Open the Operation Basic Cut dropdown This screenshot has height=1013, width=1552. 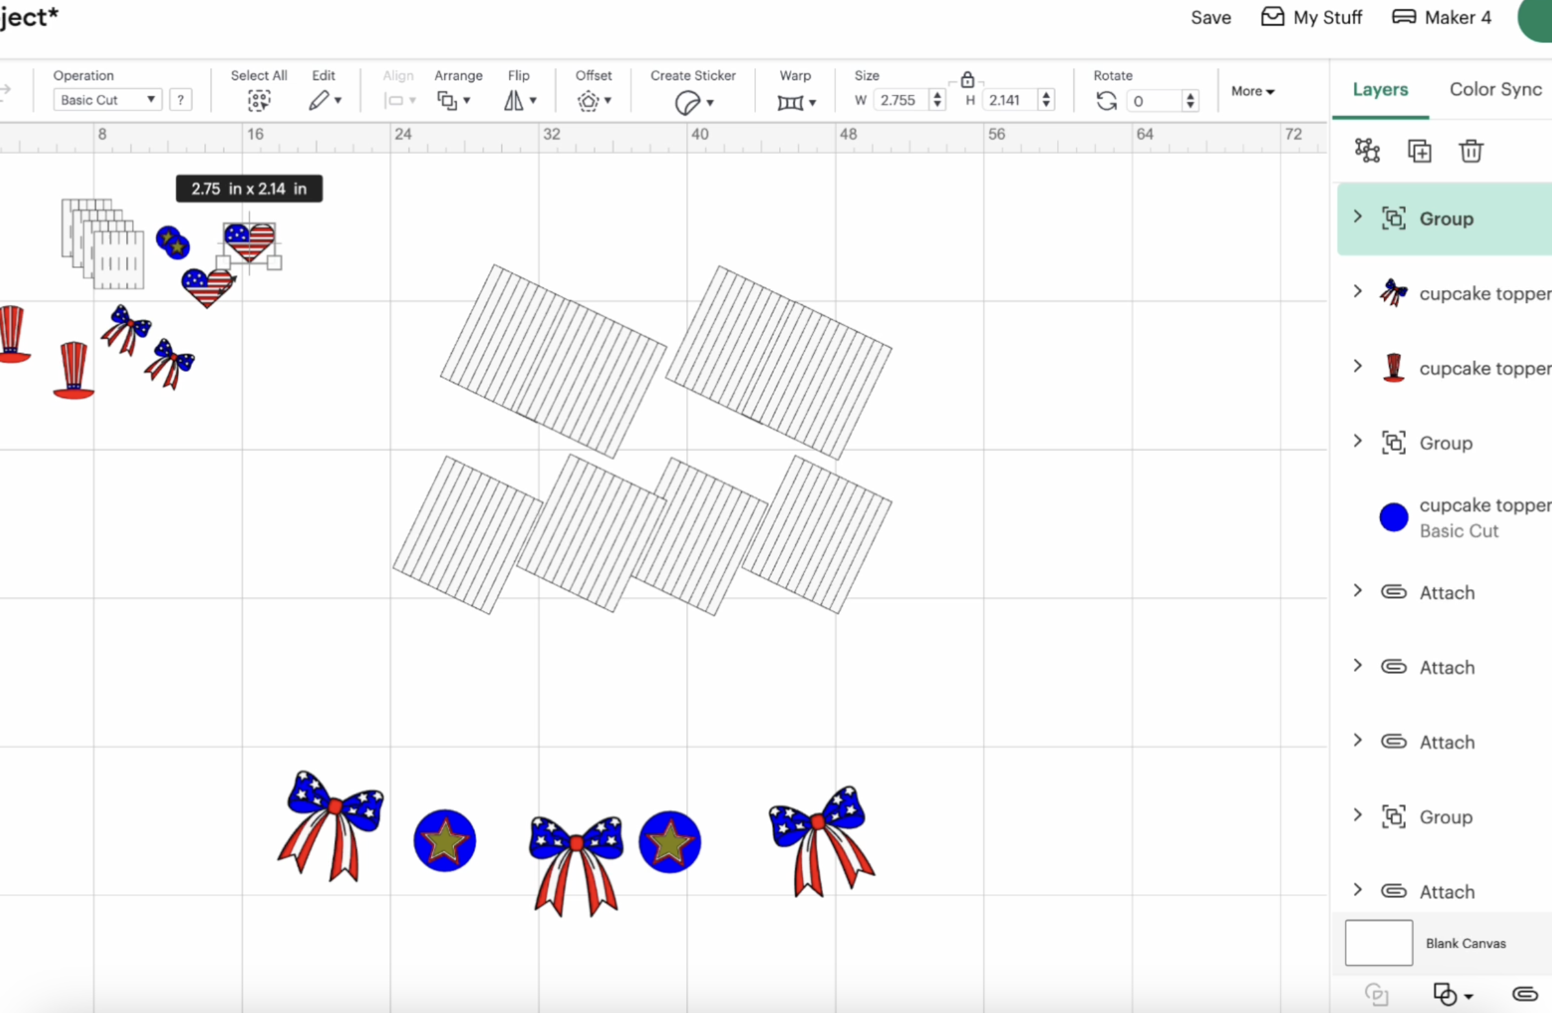(x=108, y=99)
